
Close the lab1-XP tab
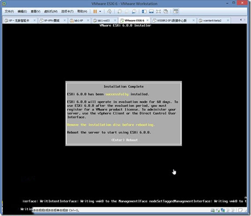coord(88,20)
